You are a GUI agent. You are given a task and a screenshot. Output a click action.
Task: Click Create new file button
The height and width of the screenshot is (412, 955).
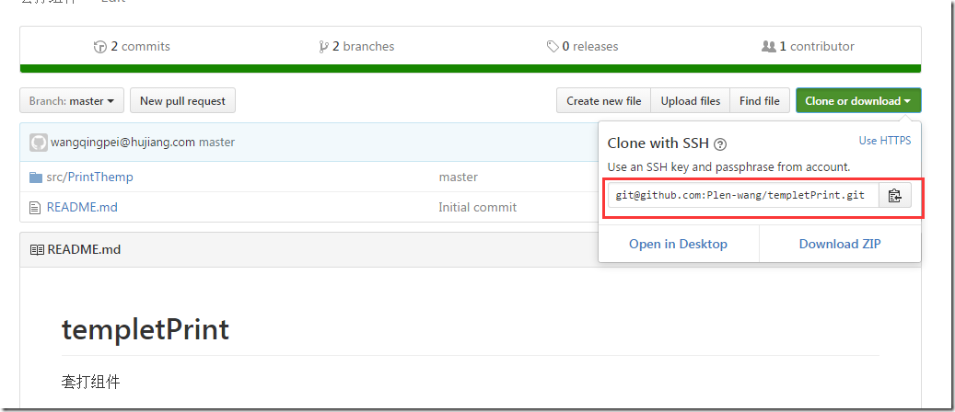(603, 100)
